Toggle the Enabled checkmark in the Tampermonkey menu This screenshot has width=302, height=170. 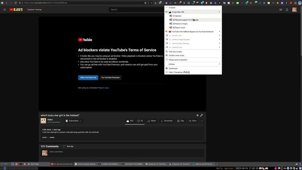click(167, 8)
